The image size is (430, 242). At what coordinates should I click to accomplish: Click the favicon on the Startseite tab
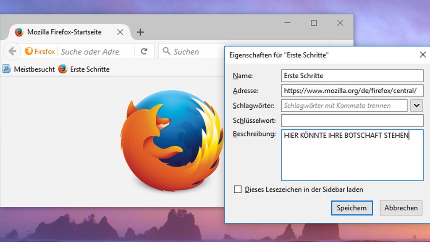[x=18, y=32]
